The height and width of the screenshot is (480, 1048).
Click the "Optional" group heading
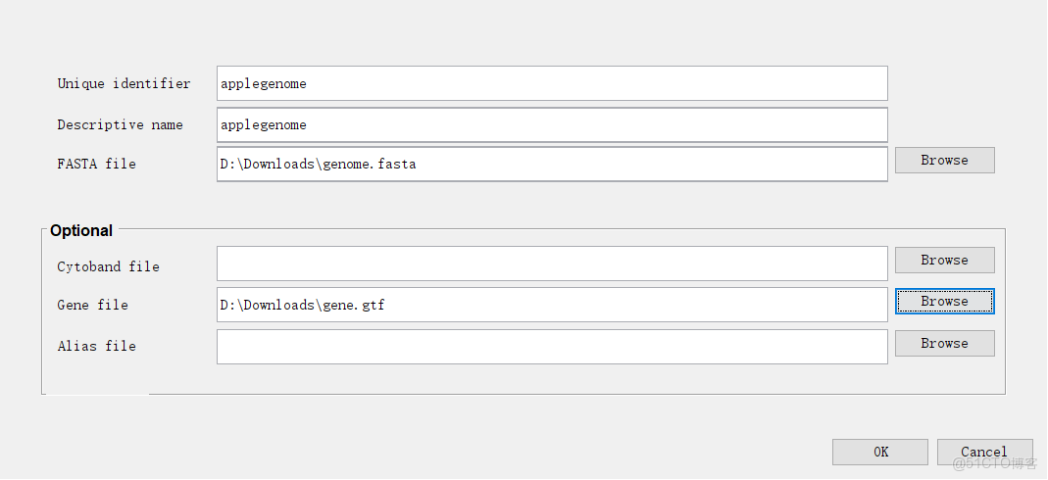81,230
